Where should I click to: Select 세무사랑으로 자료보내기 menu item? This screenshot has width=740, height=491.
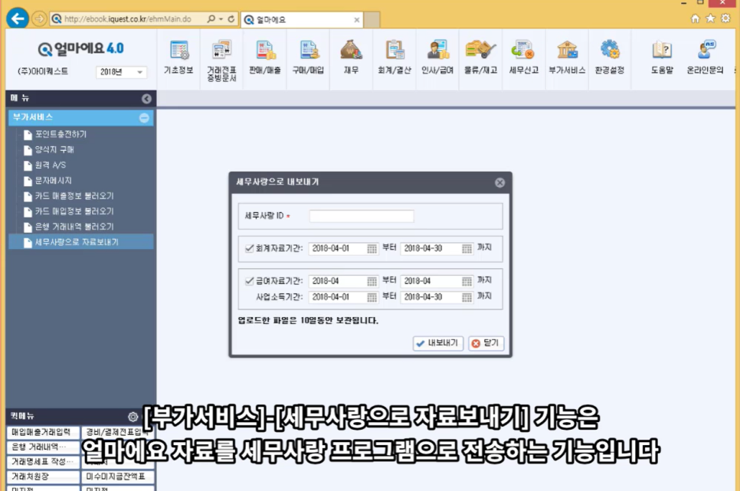81,242
